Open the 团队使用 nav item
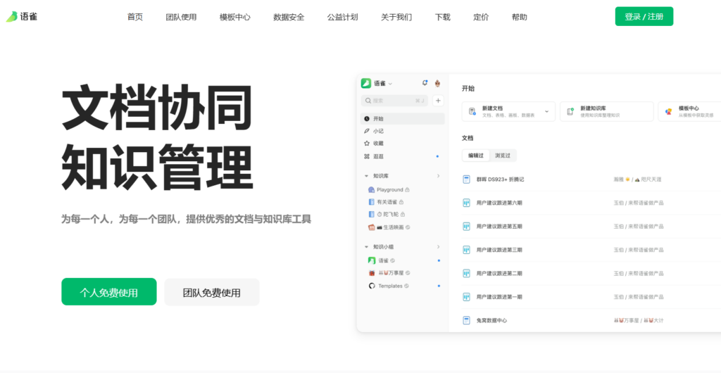 click(x=181, y=17)
